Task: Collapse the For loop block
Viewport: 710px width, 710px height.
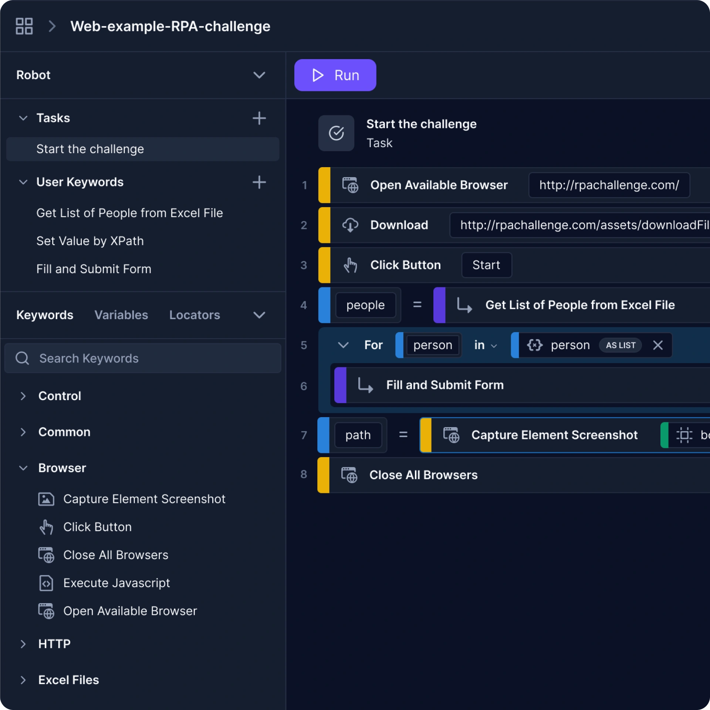Action: [x=343, y=345]
